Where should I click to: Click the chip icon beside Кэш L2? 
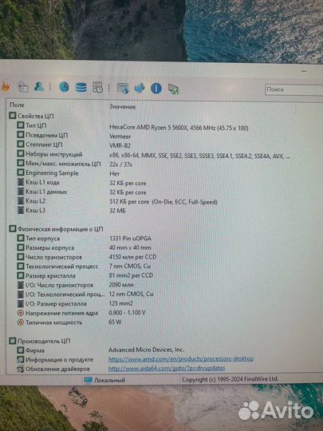pos(21,200)
